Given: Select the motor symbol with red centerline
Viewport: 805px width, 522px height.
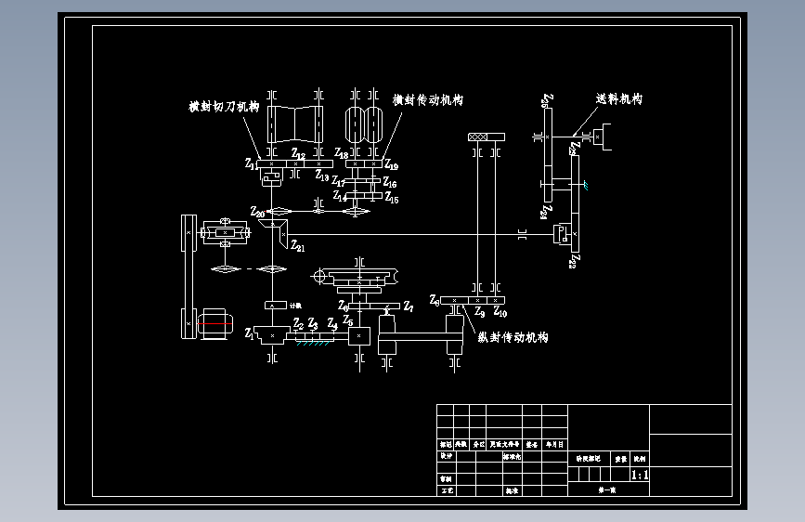Looking at the screenshot, I should pyautogui.click(x=215, y=323).
